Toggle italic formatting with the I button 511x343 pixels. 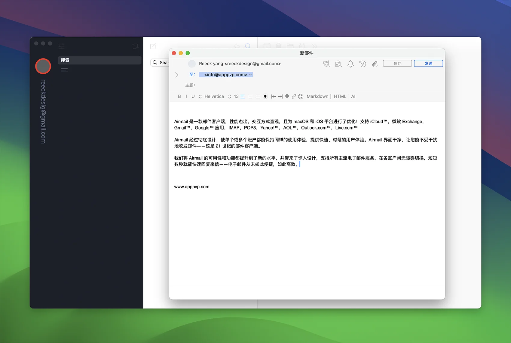[186, 96]
